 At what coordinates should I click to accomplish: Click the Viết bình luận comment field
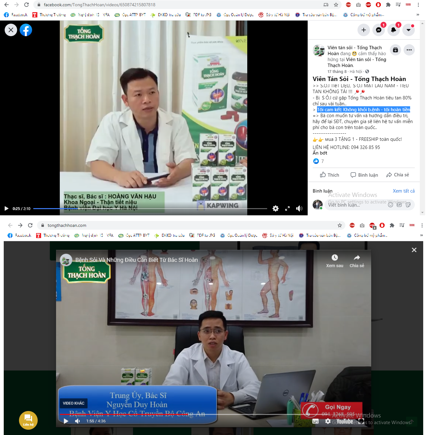355,205
